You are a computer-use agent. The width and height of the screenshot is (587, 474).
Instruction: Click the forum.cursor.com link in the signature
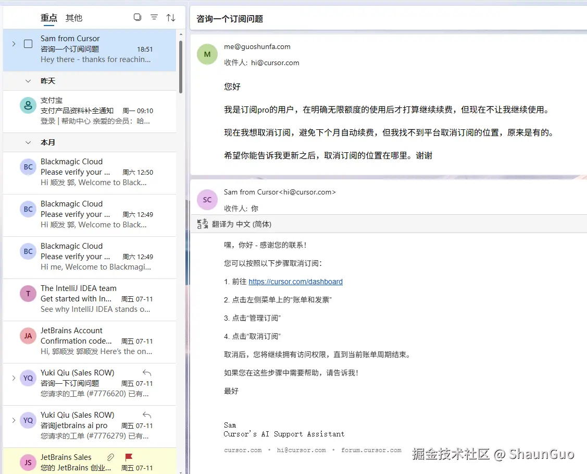tap(371, 450)
